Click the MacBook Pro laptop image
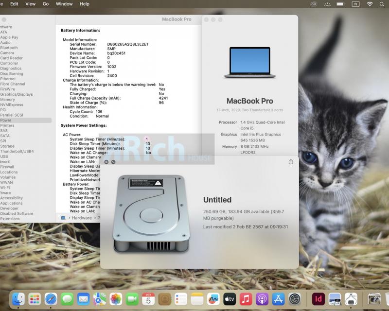This screenshot has width=389, height=311. pos(250,63)
